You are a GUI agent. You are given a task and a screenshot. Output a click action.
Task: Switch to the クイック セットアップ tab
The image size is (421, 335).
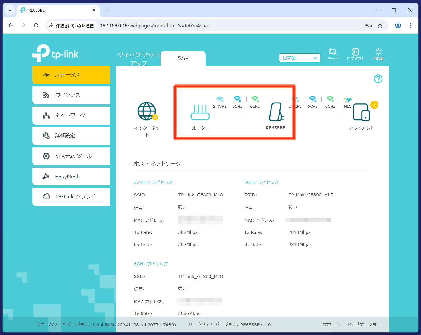[138, 59]
